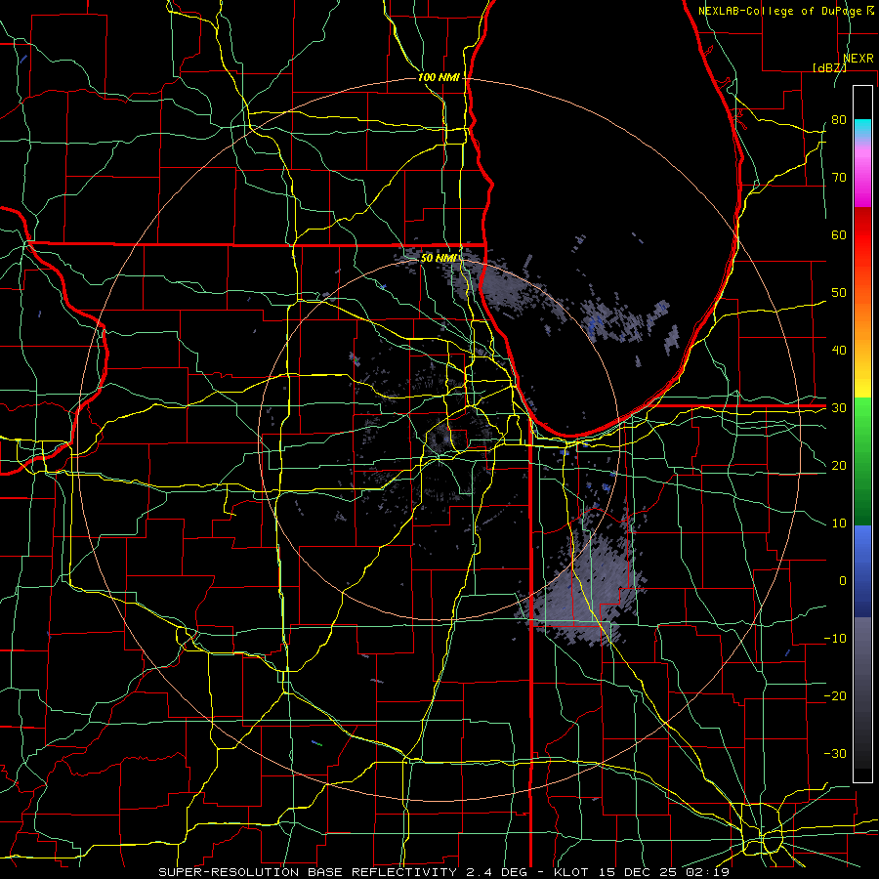Click the 100 NMI range ring label
Viewport: 879px width, 879px height.
coord(439,77)
